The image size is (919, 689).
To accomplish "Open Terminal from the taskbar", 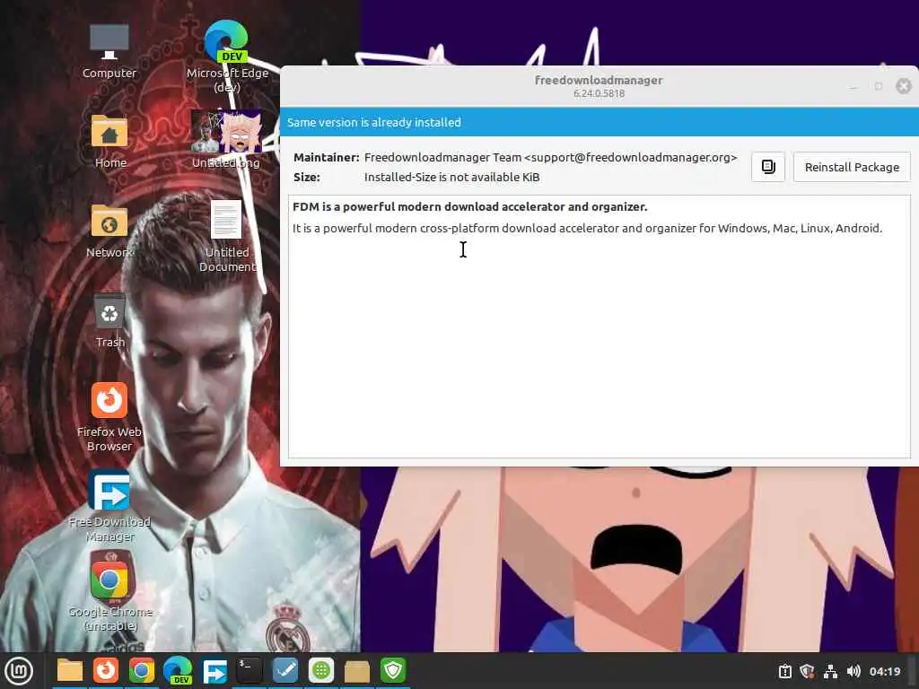I will coord(249,671).
